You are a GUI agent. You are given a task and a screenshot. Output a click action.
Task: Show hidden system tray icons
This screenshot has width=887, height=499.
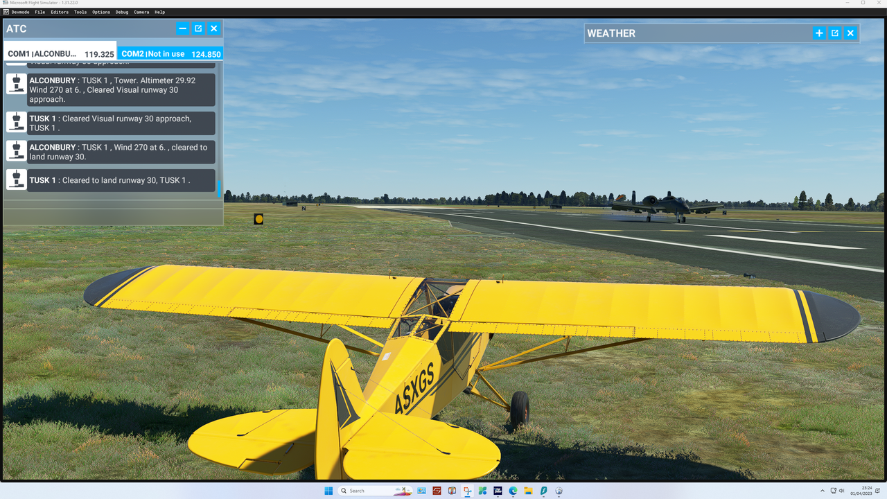823,491
